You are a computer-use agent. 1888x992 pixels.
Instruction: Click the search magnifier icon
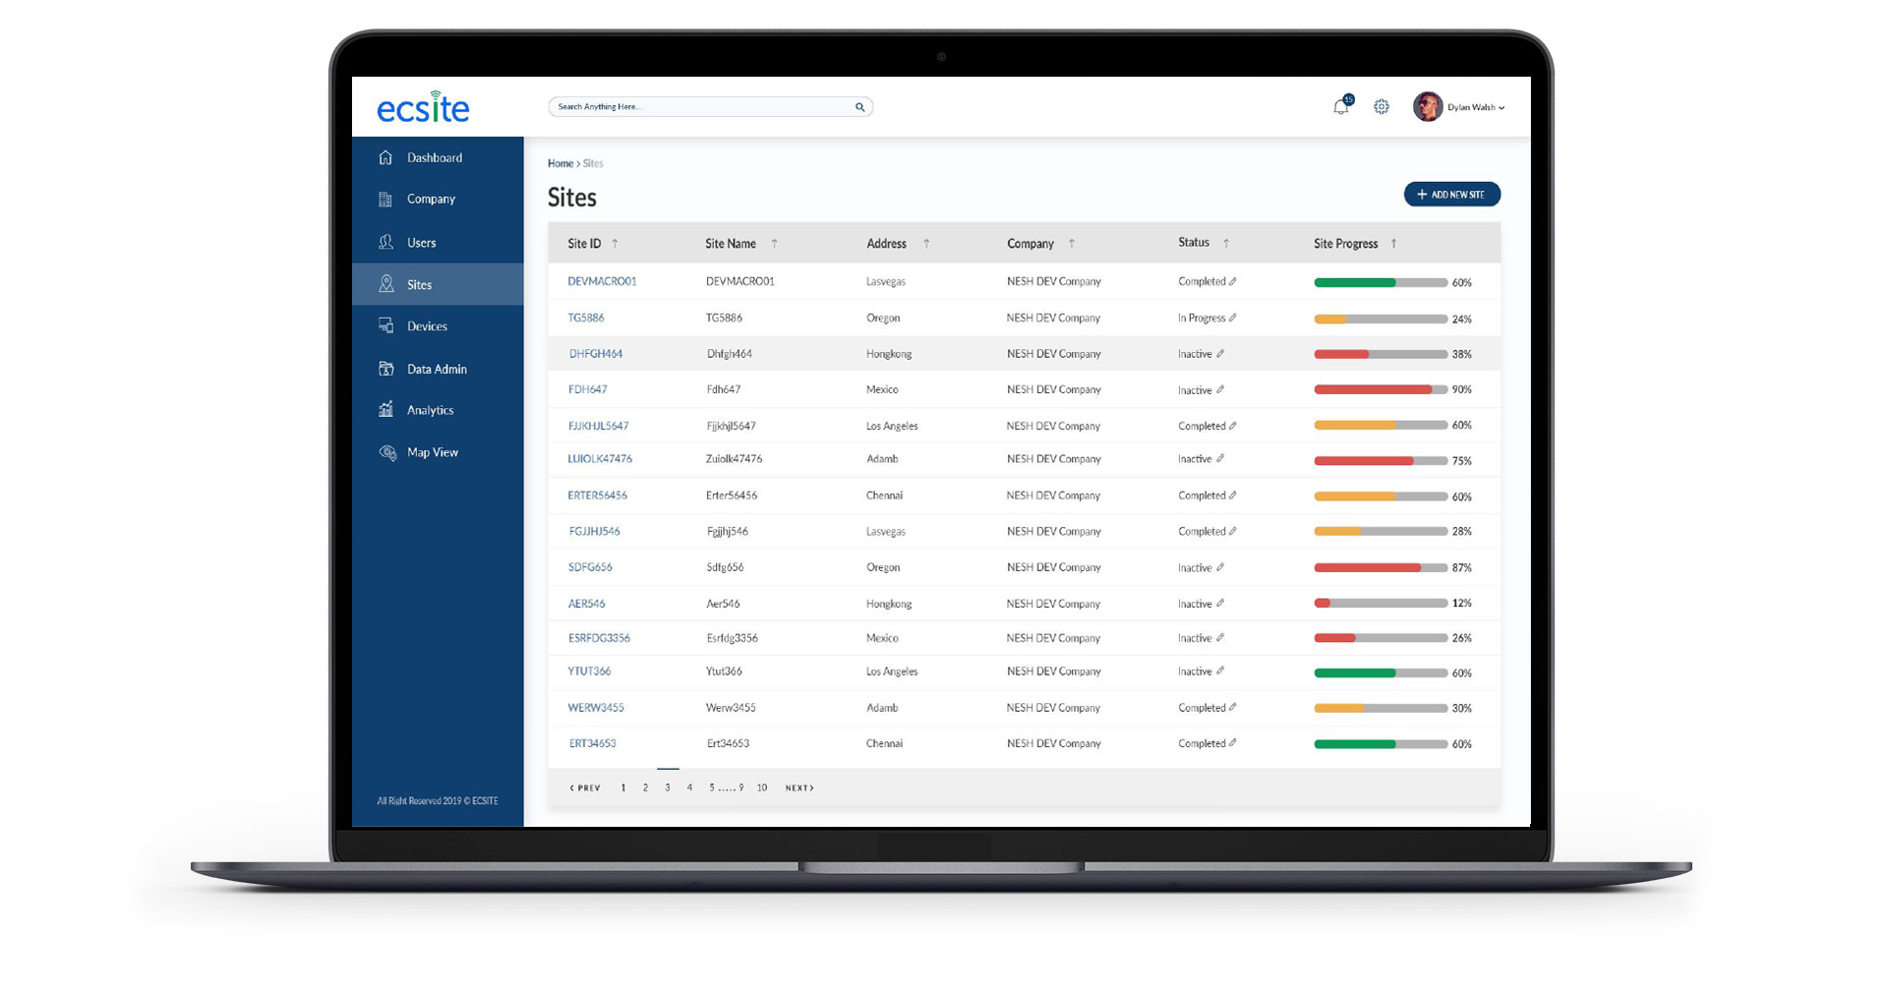[x=859, y=107]
